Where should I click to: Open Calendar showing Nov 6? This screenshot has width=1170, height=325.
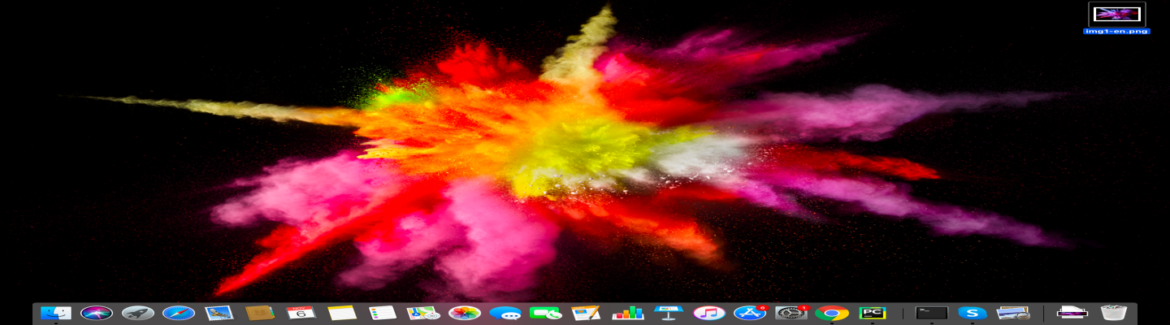pos(301,313)
